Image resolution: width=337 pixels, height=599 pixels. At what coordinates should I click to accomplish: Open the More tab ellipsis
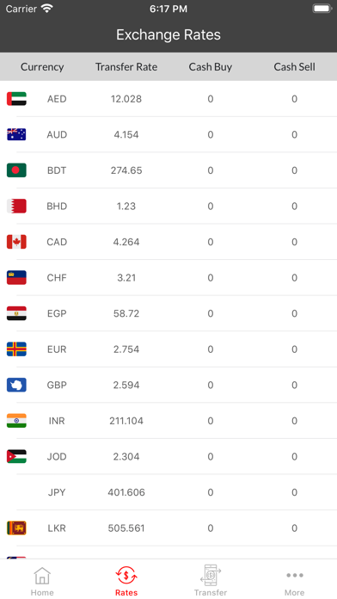295,575
